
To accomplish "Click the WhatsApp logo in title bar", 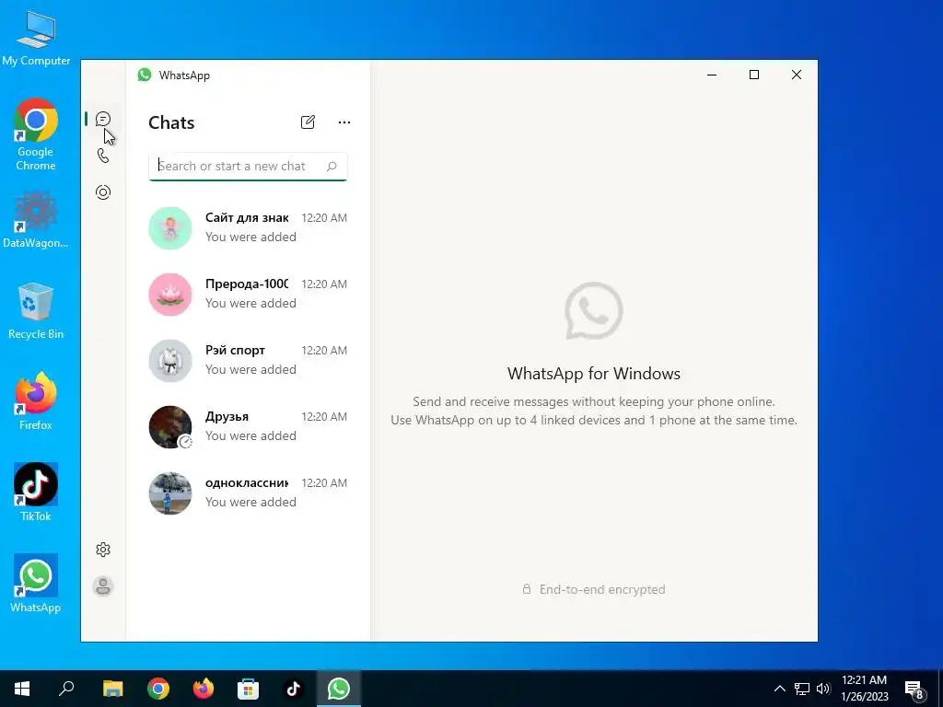I will click(x=145, y=75).
